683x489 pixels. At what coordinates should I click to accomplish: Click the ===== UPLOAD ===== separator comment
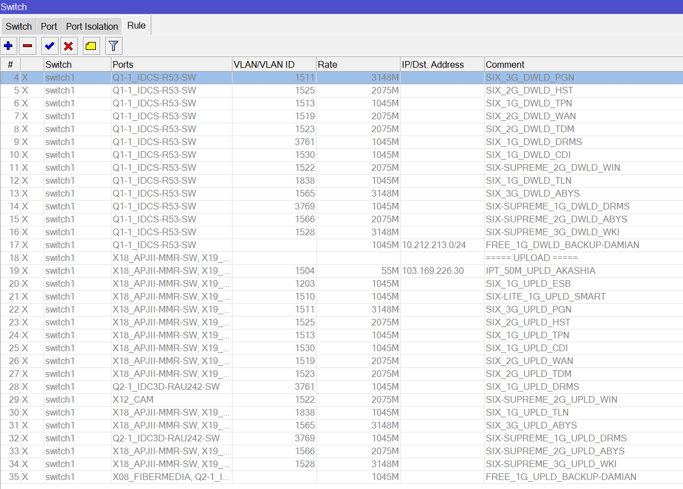tap(531, 258)
